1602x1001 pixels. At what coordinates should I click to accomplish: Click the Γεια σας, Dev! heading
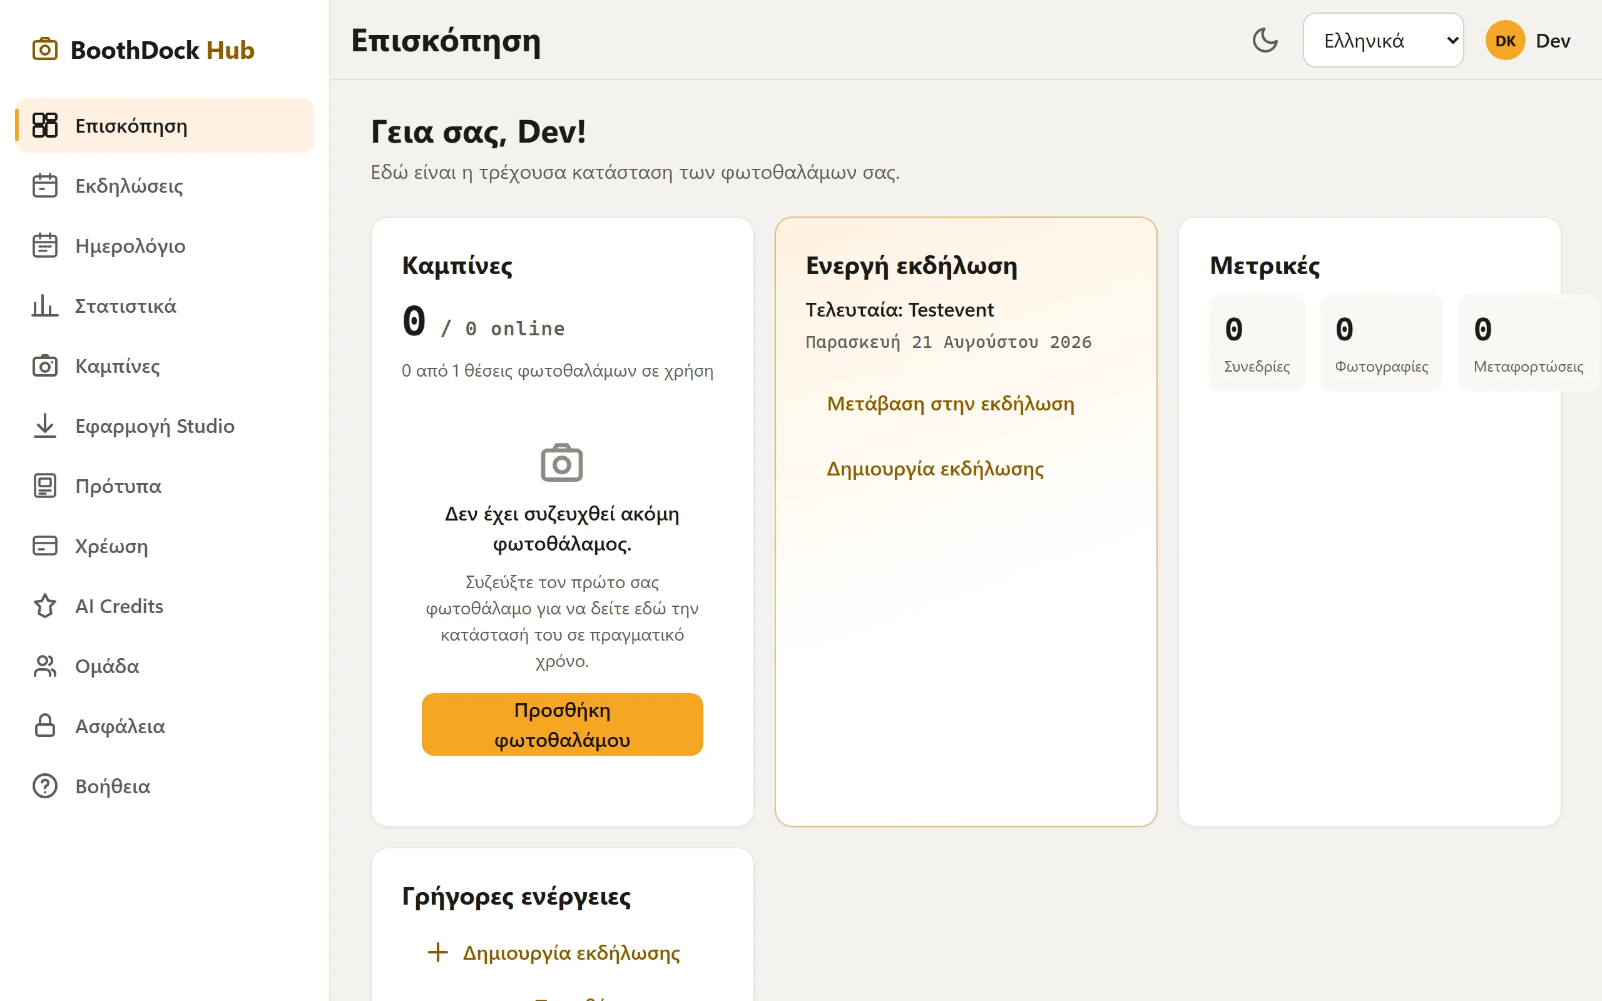pyautogui.click(x=478, y=131)
